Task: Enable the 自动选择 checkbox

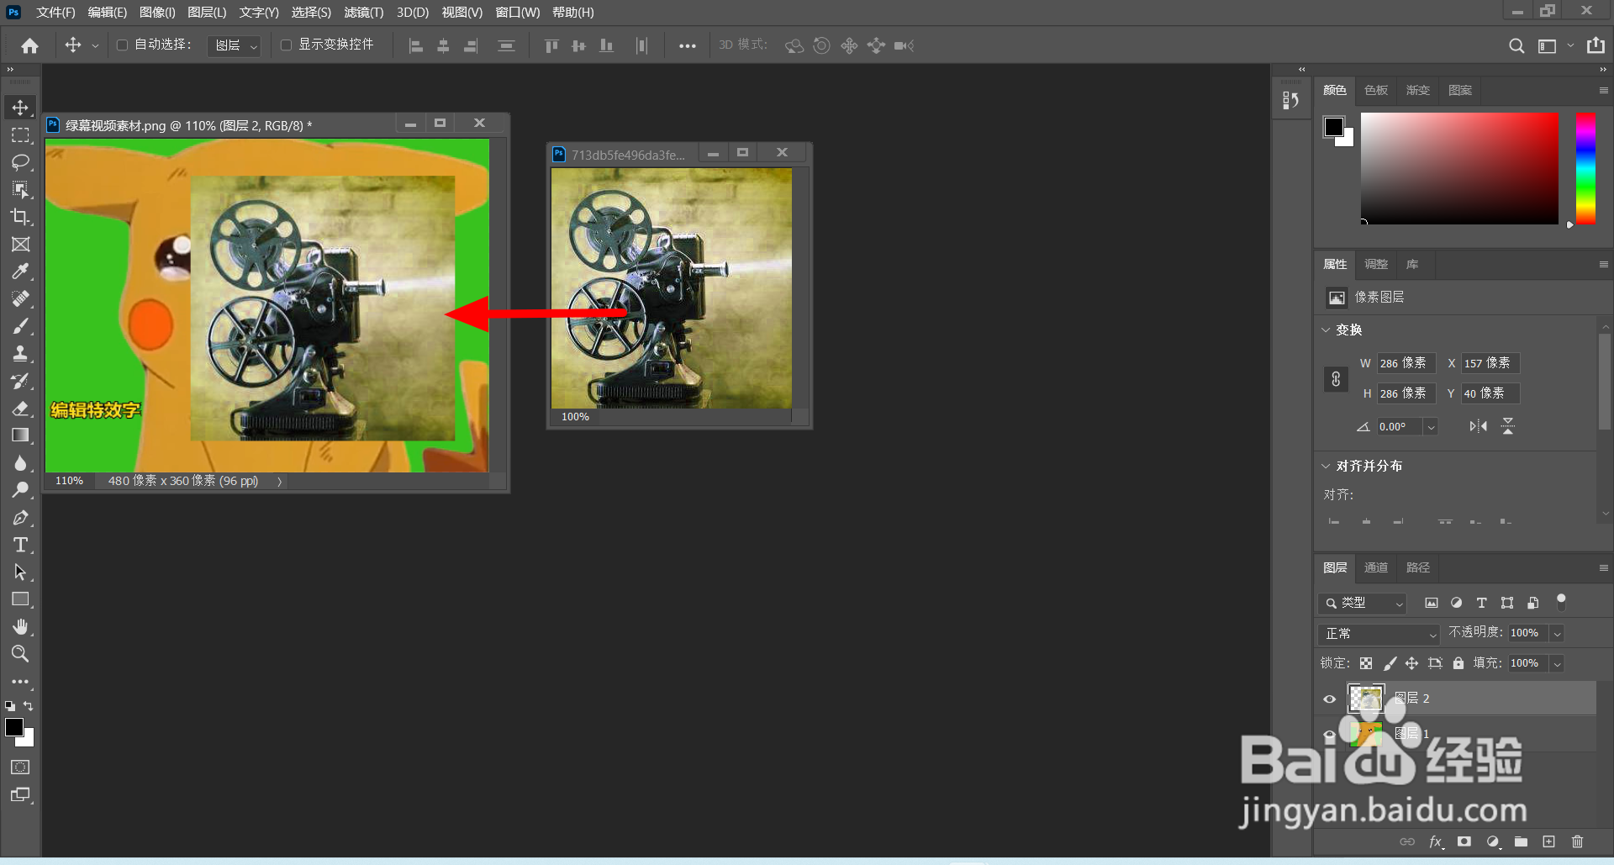Action: 122,45
